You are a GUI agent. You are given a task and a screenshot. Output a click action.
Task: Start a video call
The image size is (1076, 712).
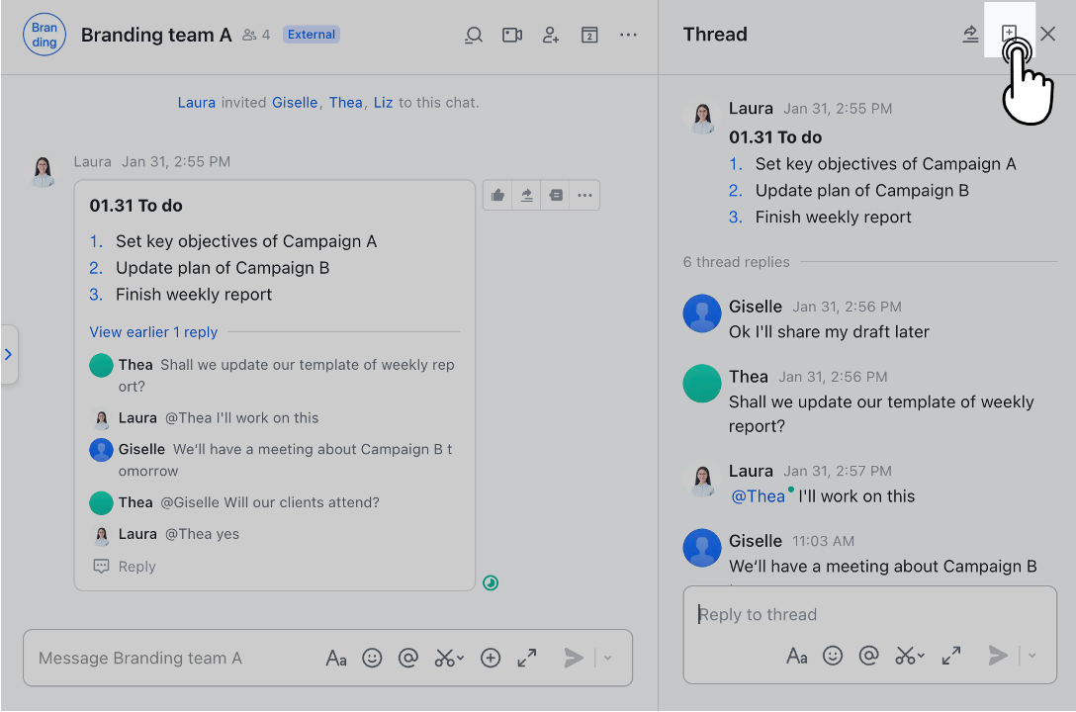tap(511, 35)
